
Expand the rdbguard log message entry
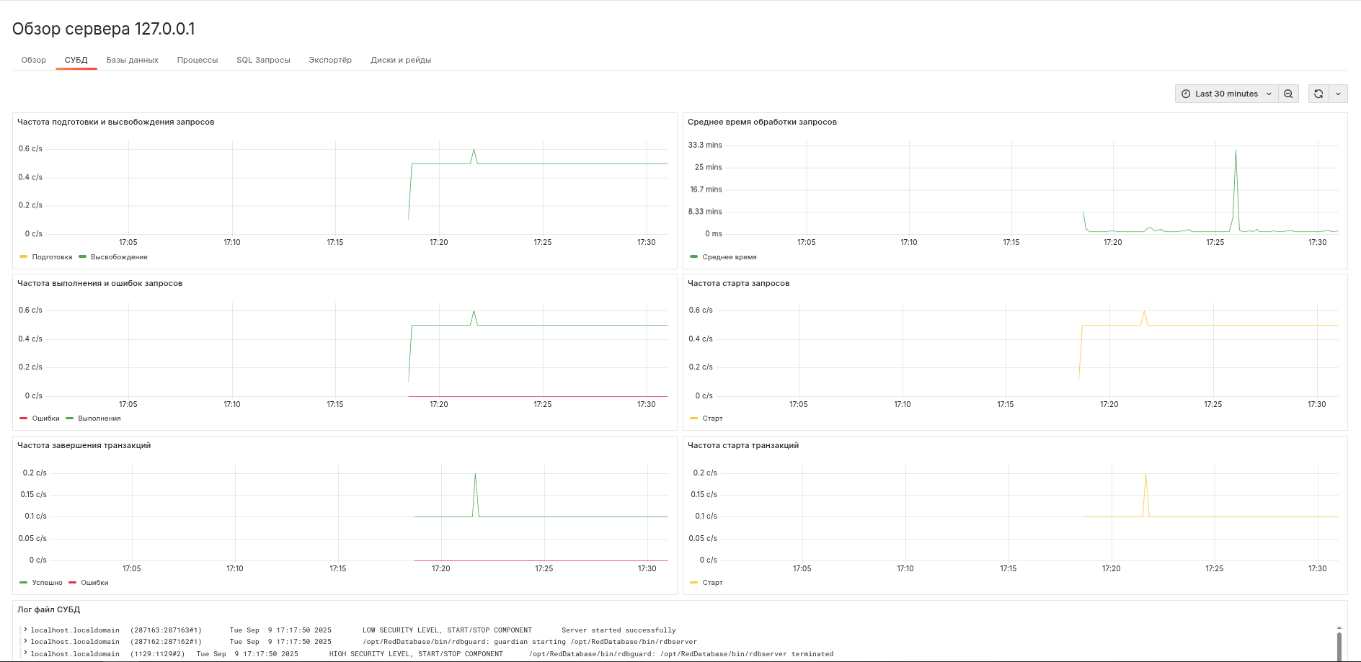pyautogui.click(x=26, y=641)
